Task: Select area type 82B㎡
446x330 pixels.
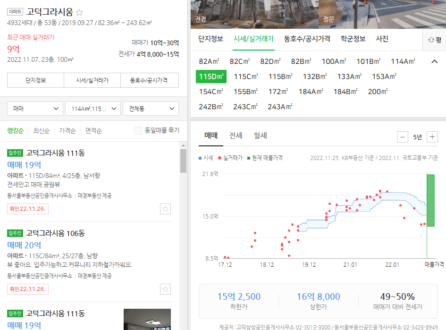Action: pyautogui.click(x=301, y=61)
